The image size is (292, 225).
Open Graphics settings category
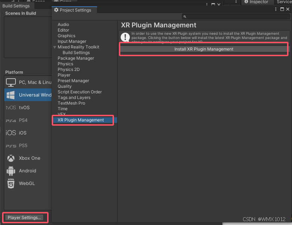coord(66,36)
